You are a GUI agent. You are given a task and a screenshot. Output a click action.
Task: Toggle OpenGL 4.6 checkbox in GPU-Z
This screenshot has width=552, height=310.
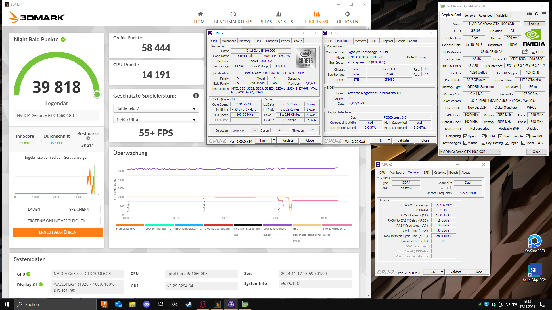[523, 143]
